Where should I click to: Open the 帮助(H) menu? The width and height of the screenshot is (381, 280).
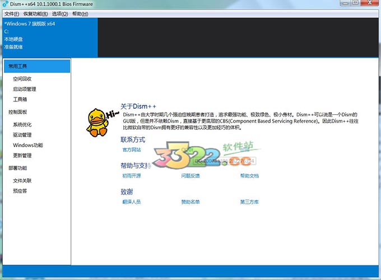[80, 14]
